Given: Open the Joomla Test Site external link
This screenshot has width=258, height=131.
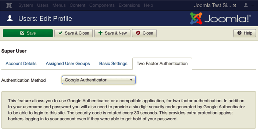Looking at the screenshot, I should (215, 5).
